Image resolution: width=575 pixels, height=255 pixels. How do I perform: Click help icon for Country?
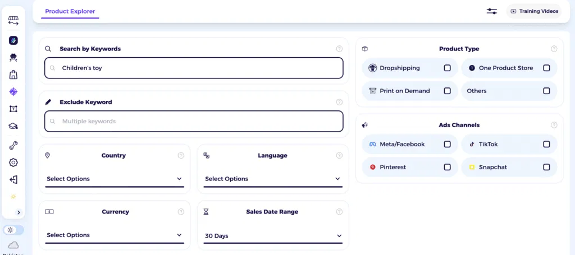coord(181,155)
